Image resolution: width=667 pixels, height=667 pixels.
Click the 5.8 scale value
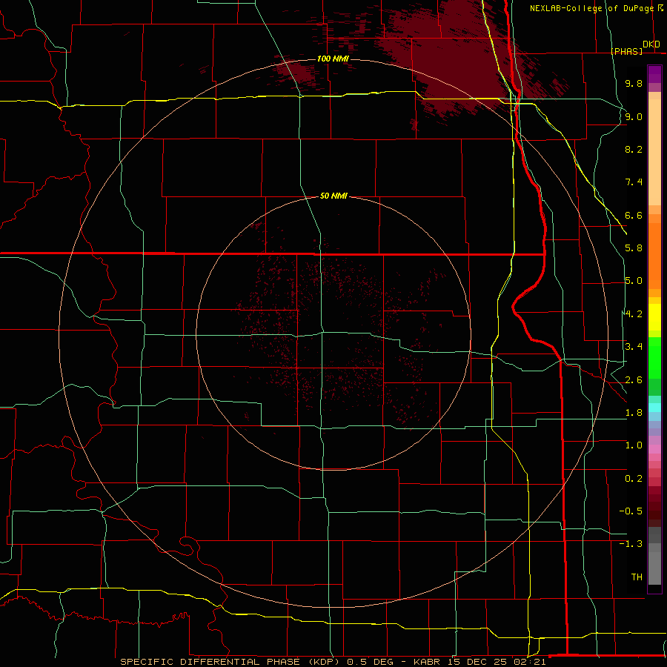[634, 248]
